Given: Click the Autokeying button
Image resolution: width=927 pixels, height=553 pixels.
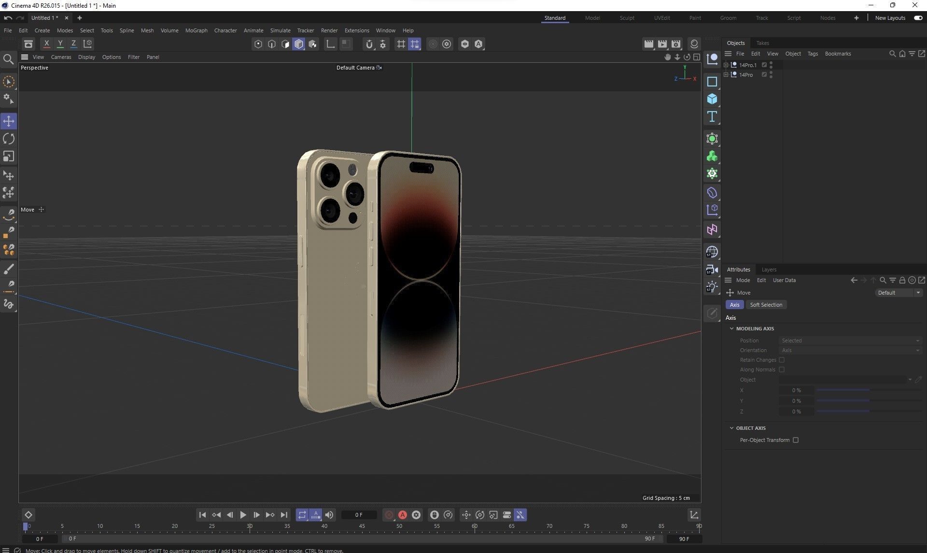Looking at the screenshot, I should tap(403, 515).
